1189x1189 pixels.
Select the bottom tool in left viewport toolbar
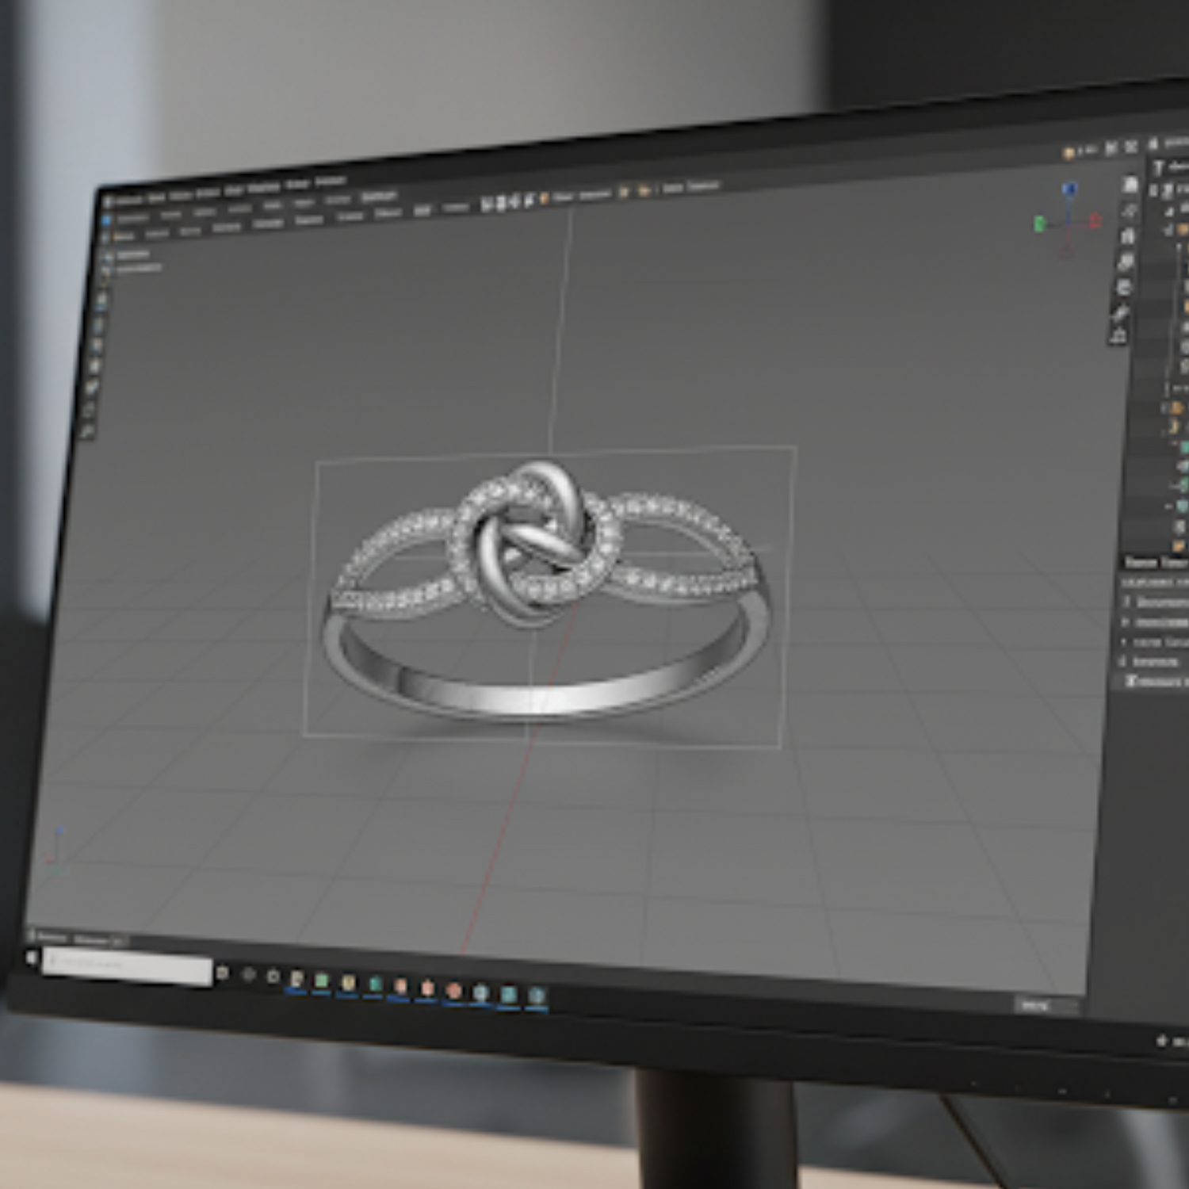click(x=87, y=431)
